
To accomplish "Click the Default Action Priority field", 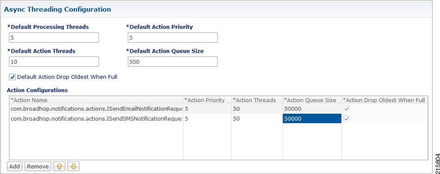I will pos(172,37).
